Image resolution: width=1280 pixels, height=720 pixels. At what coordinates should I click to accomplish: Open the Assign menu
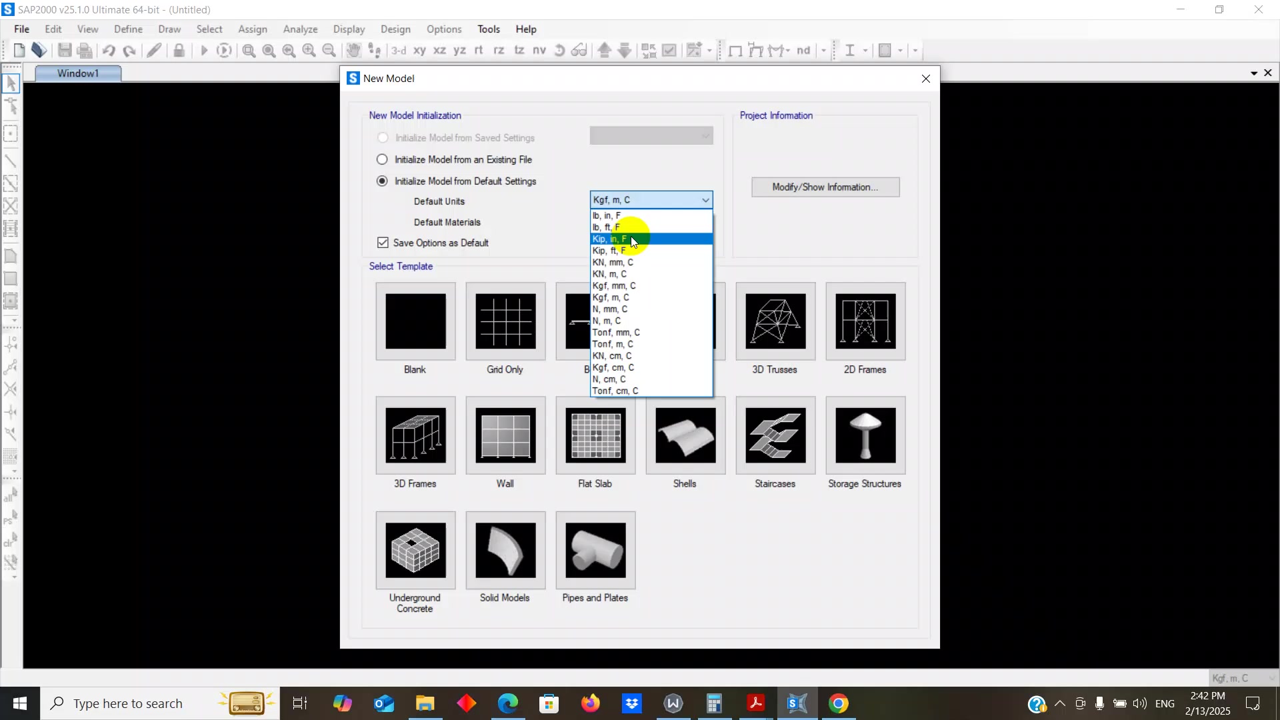click(x=253, y=29)
